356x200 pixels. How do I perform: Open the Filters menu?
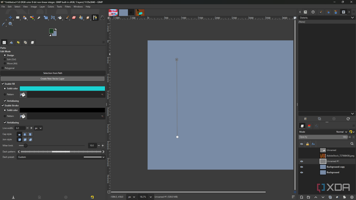pos(68,6)
